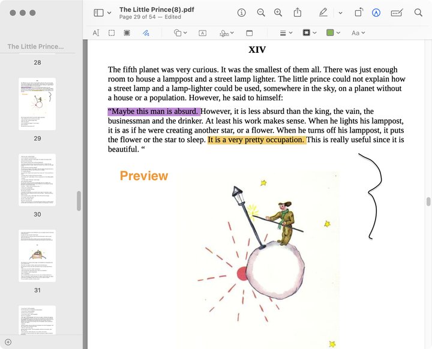Open the Shapes tool menu
The image size is (432, 349).
(181, 33)
